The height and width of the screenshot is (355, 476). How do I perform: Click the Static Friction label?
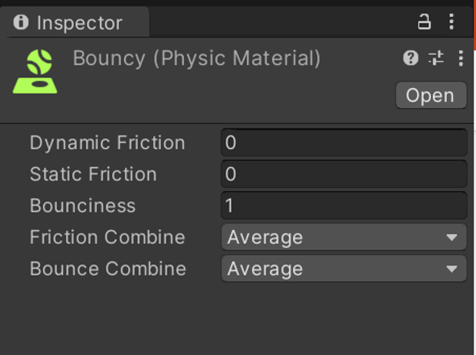93,174
